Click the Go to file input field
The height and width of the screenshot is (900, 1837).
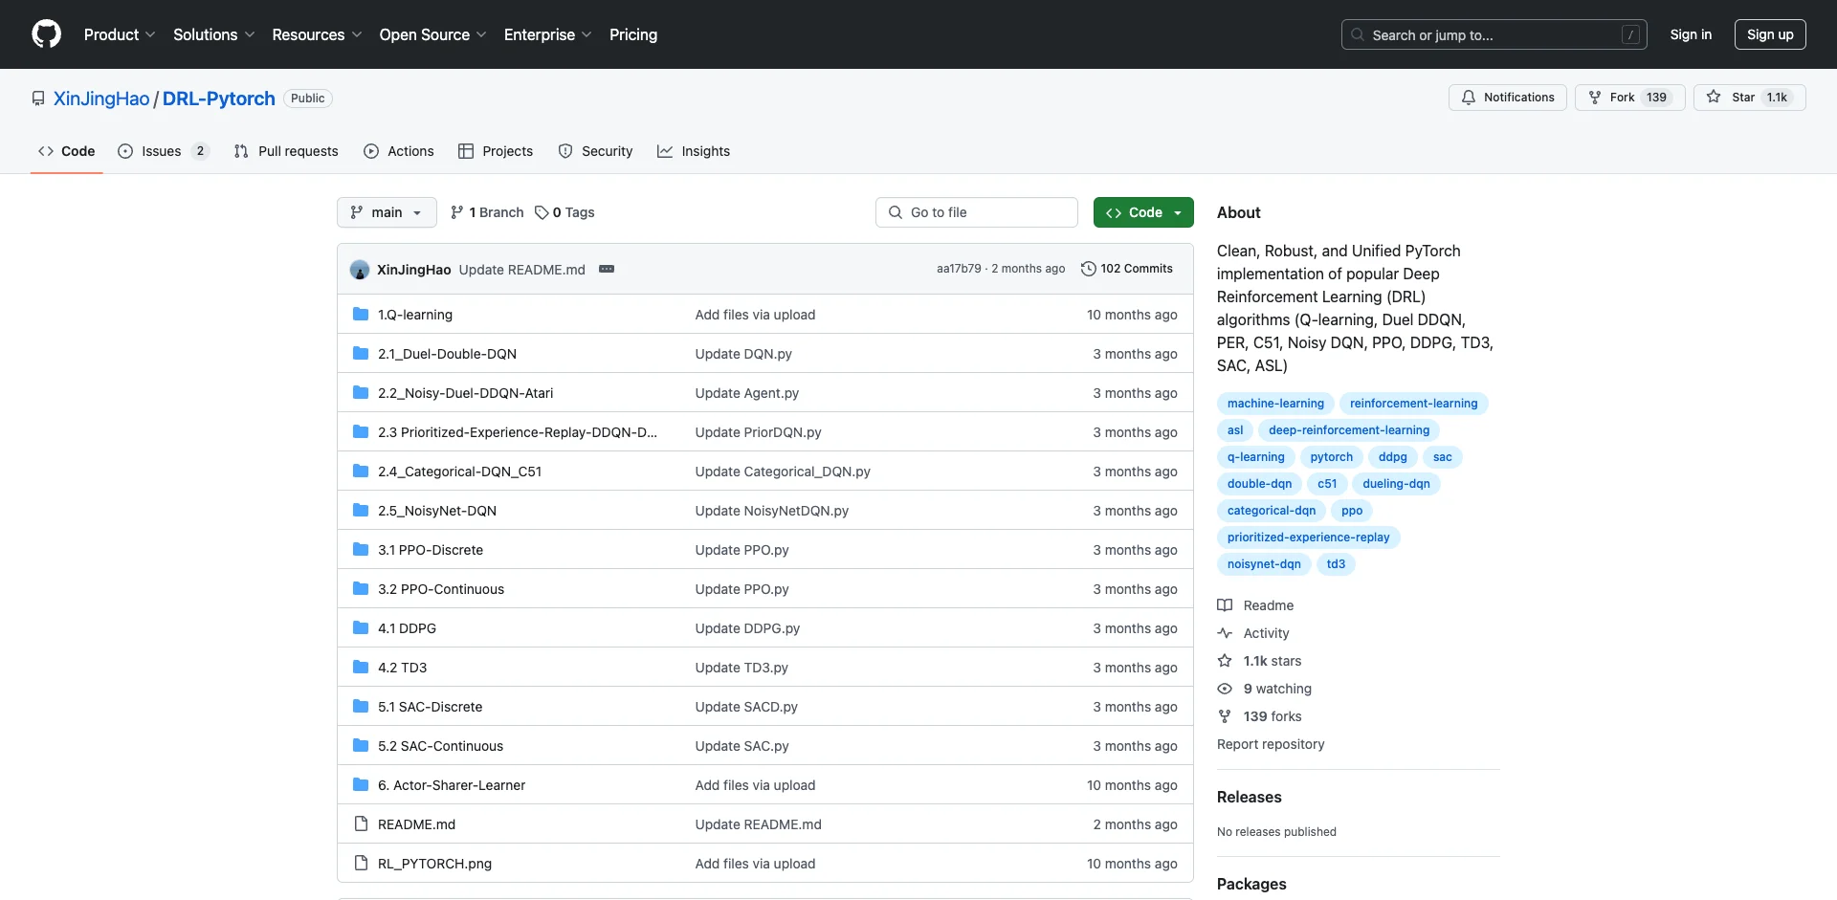click(976, 212)
